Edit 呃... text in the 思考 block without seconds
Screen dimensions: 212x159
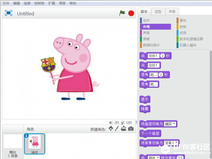click(153, 84)
